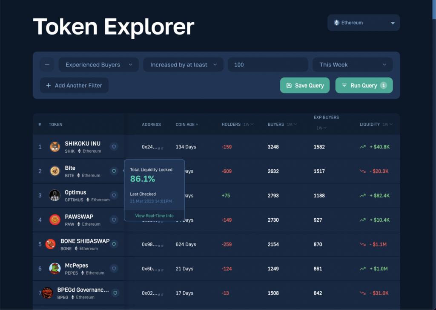Click the 0x6b... address of McPepes
Viewport: 436px width, 310px height.
pyautogui.click(x=149, y=269)
